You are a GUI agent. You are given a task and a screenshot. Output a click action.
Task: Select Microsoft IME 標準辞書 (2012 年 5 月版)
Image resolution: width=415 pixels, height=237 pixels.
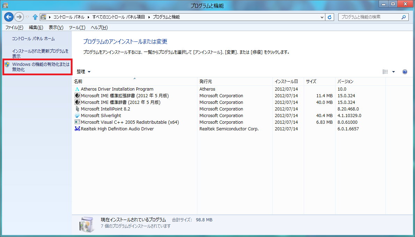pyautogui.click(x=120, y=102)
